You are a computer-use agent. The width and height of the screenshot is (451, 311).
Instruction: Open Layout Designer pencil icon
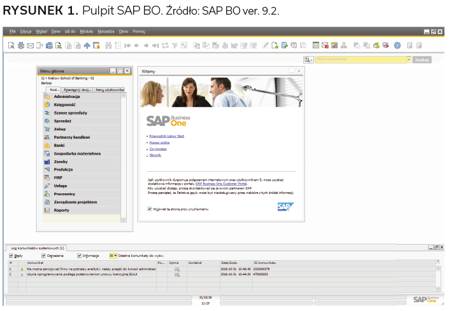[265, 45]
